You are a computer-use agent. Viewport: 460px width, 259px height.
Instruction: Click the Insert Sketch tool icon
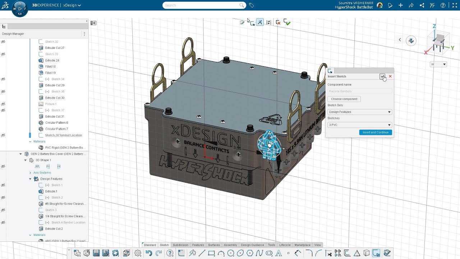click(x=376, y=253)
